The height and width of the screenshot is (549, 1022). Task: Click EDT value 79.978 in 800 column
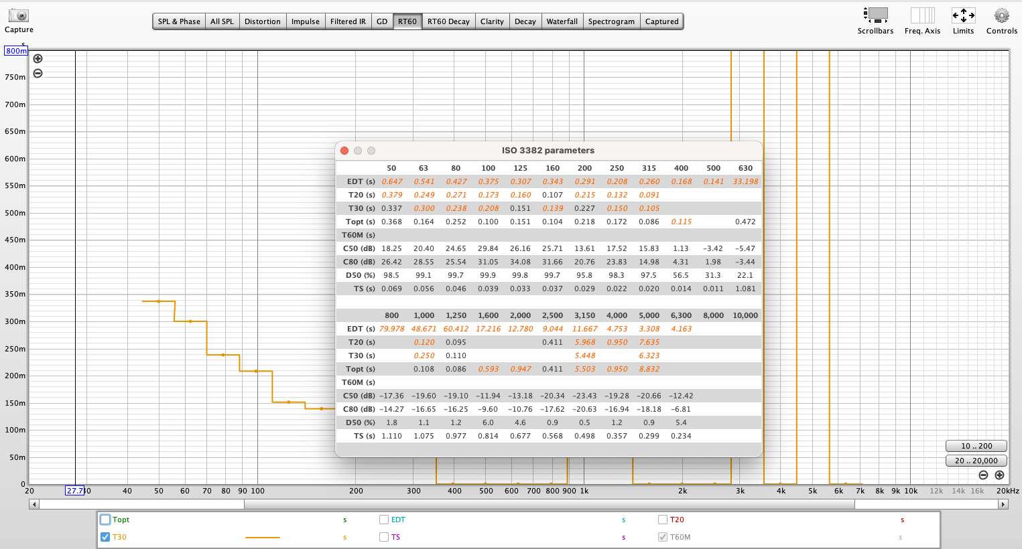pos(391,329)
